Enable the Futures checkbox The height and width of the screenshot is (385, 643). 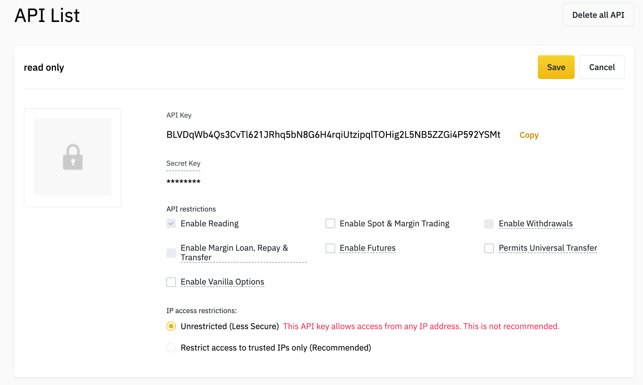click(330, 248)
